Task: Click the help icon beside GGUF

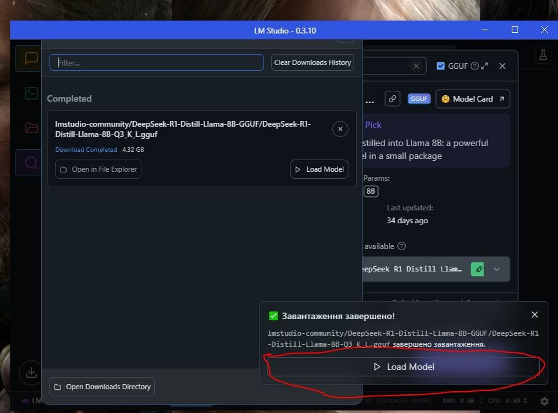Action: pyautogui.click(x=474, y=66)
